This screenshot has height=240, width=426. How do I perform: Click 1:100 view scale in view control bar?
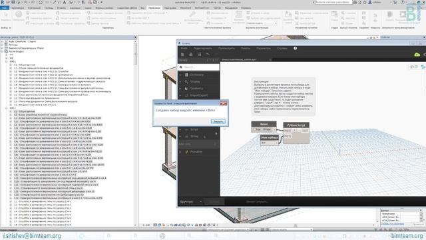(x=146, y=225)
